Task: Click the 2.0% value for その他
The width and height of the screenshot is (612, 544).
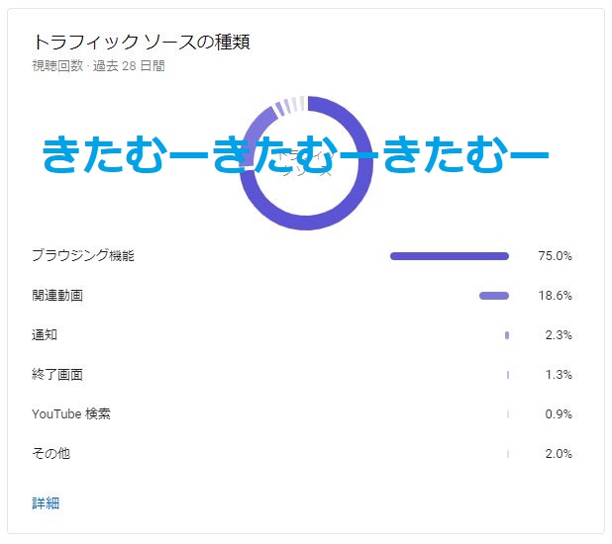Action: click(559, 454)
